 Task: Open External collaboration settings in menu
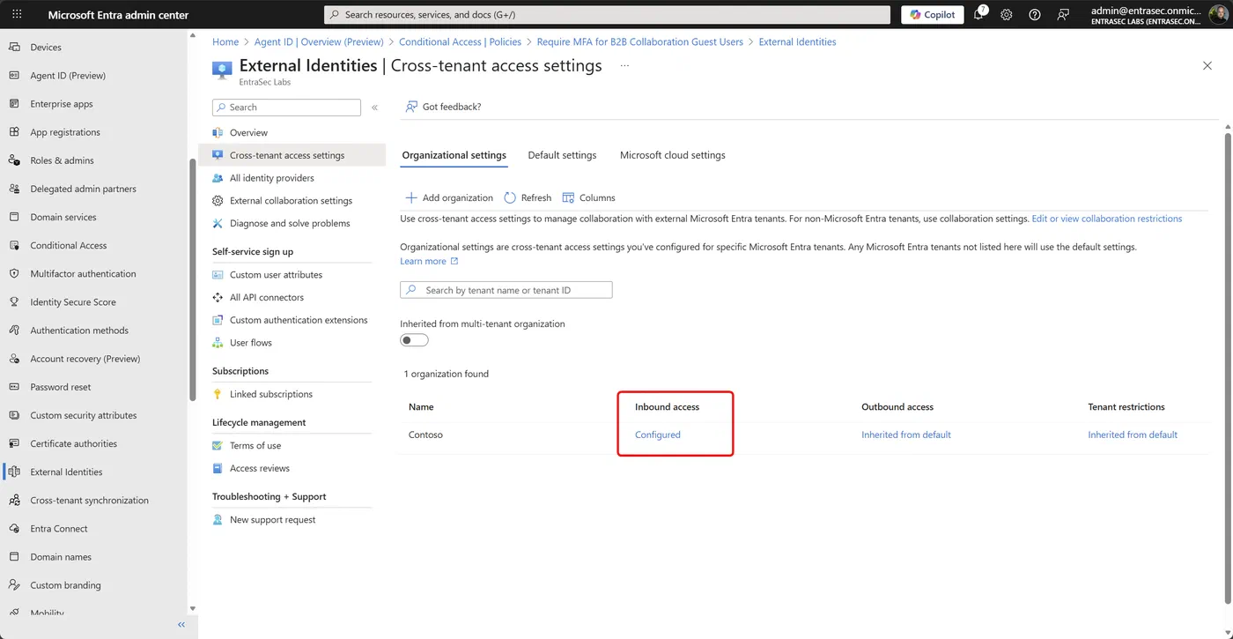[x=291, y=201]
